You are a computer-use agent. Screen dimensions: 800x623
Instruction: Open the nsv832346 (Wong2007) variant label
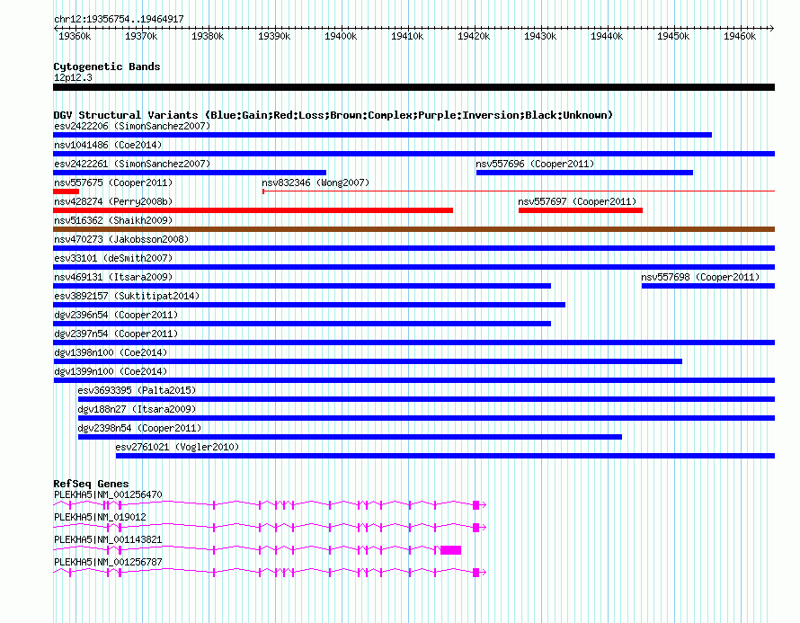coord(316,182)
